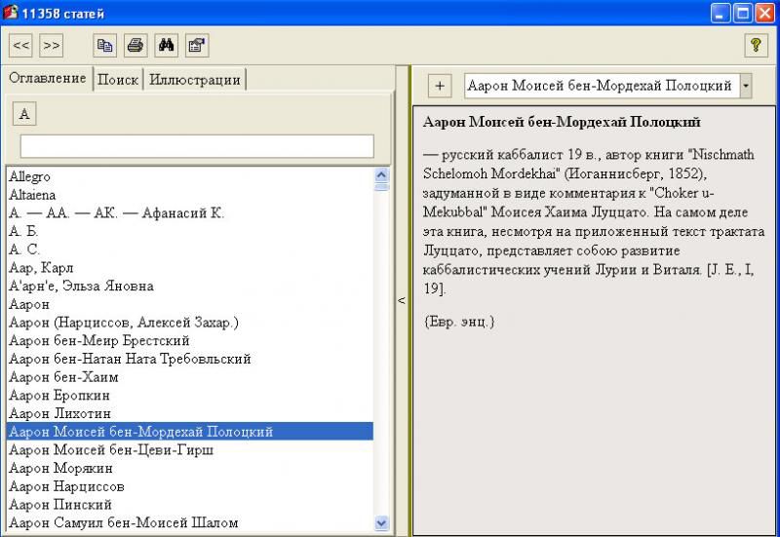Image resolution: width=780 pixels, height=537 pixels.
Task: Open the settings properties icon
Action: click(x=196, y=45)
